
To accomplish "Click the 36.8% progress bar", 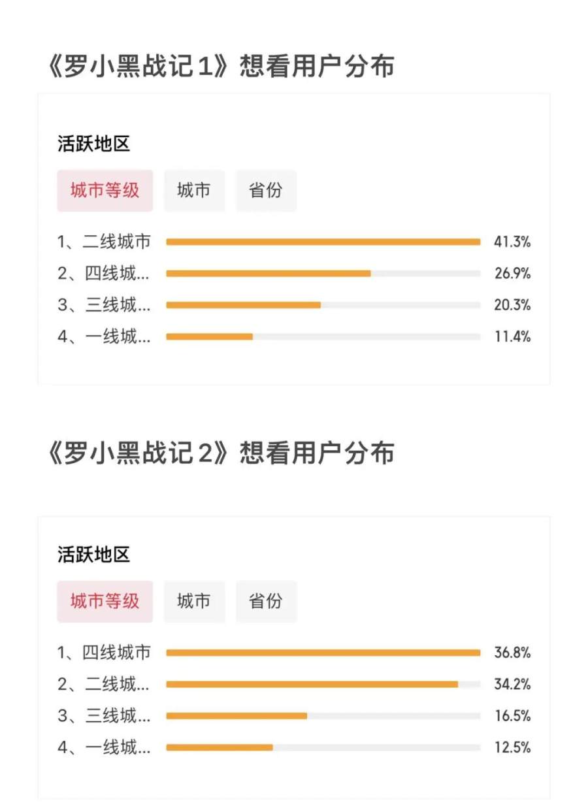I will point(323,653).
